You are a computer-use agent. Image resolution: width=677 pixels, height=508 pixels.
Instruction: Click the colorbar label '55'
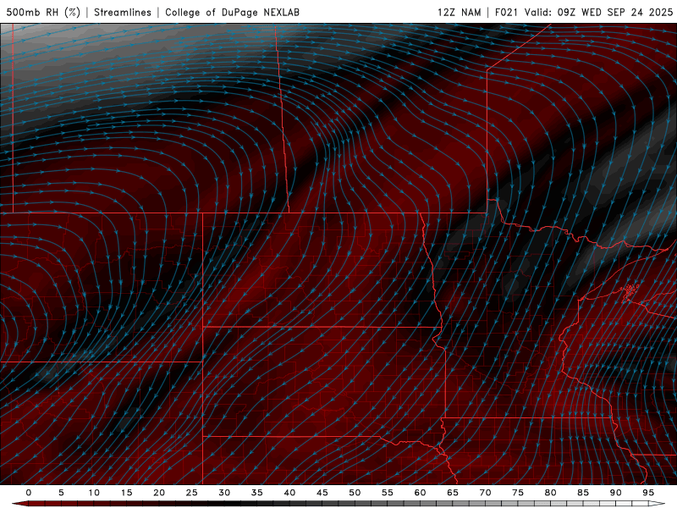pyautogui.click(x=388, y=493)
